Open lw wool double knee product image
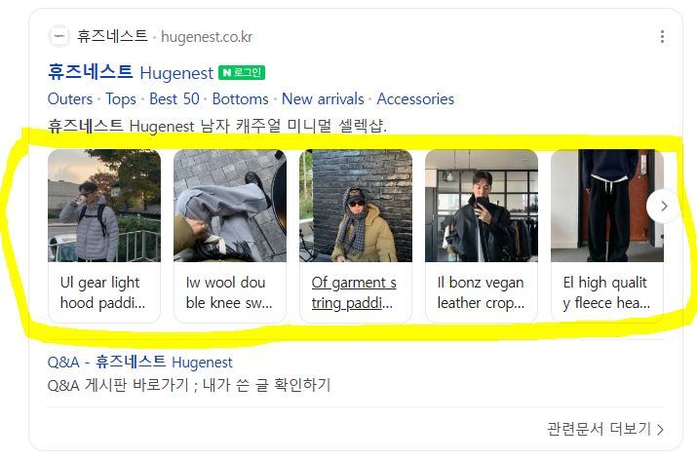This screenshot has height=460, width=697. pos(230,206)
